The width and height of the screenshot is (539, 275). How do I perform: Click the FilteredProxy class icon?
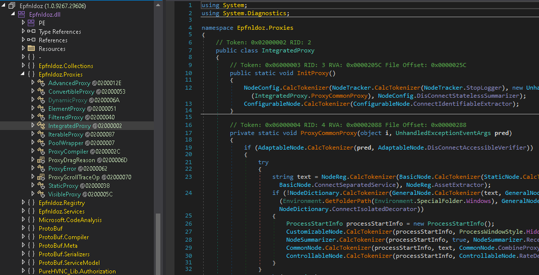(42, 117)
